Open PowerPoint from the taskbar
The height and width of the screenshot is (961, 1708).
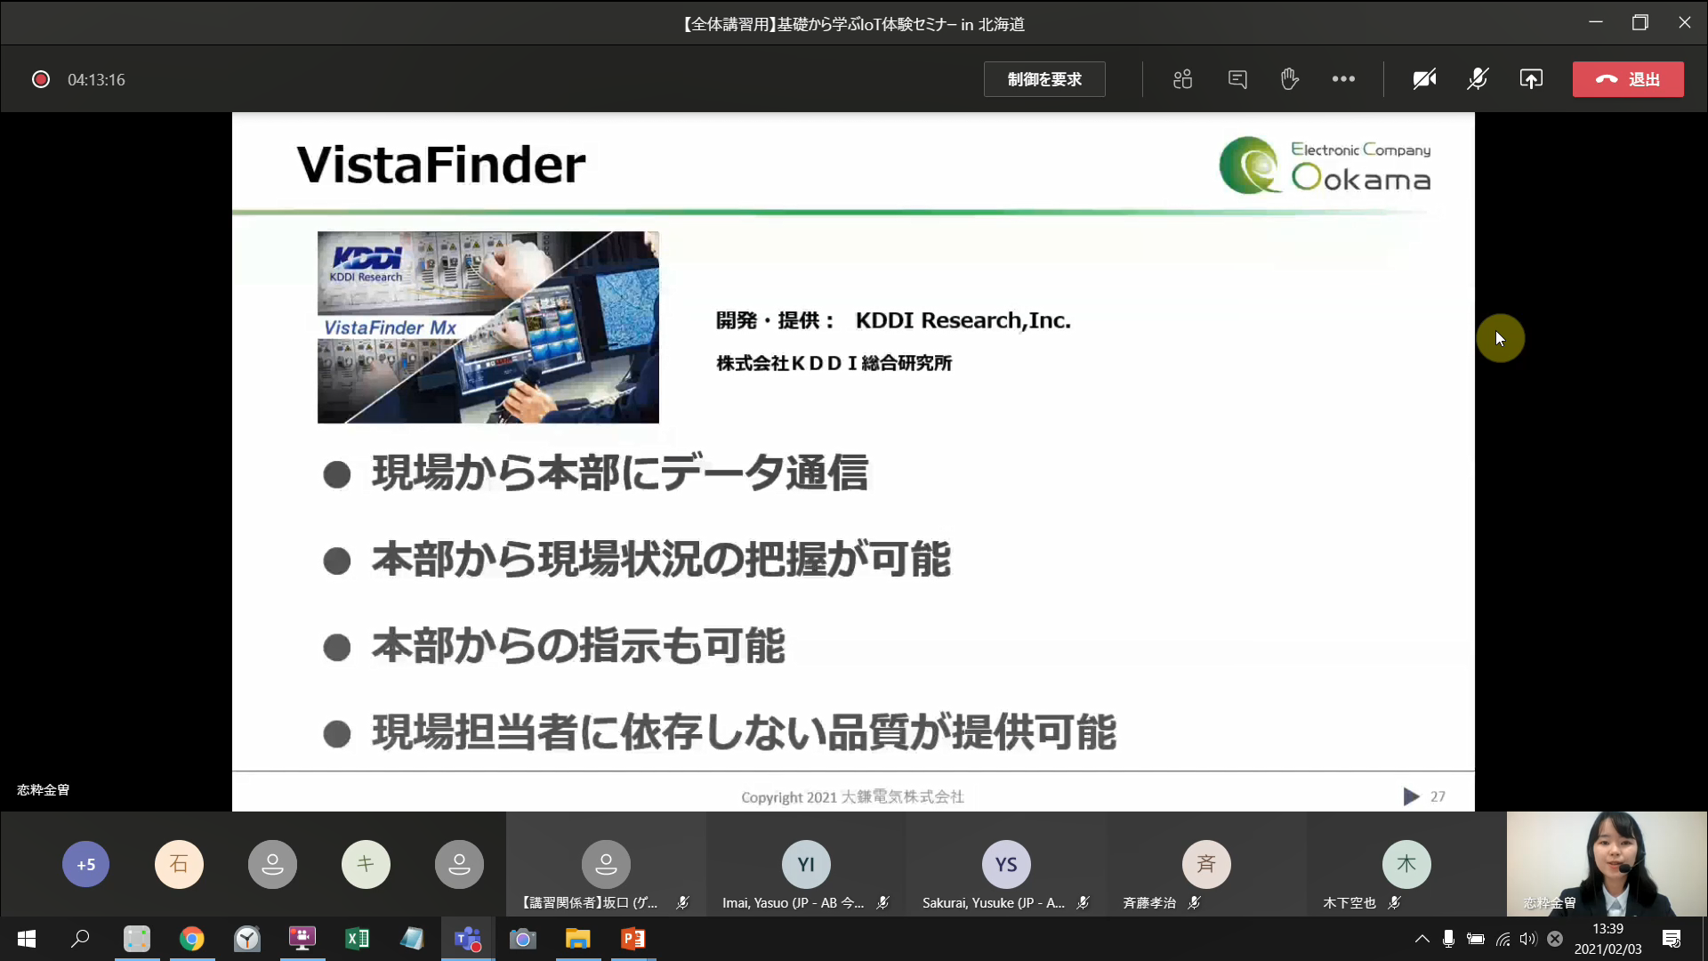633,939
